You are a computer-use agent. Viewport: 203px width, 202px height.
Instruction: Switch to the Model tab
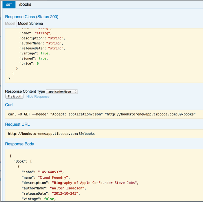click(10, 23)
